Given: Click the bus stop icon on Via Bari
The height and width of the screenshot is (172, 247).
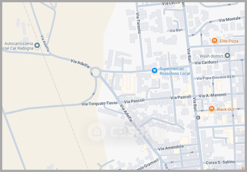Looking at the screenshot, I should tap(198, 117).
